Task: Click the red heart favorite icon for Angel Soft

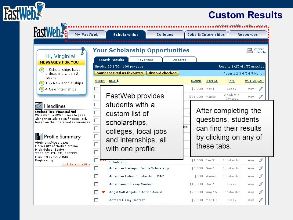Action: (x=103, y=192)
